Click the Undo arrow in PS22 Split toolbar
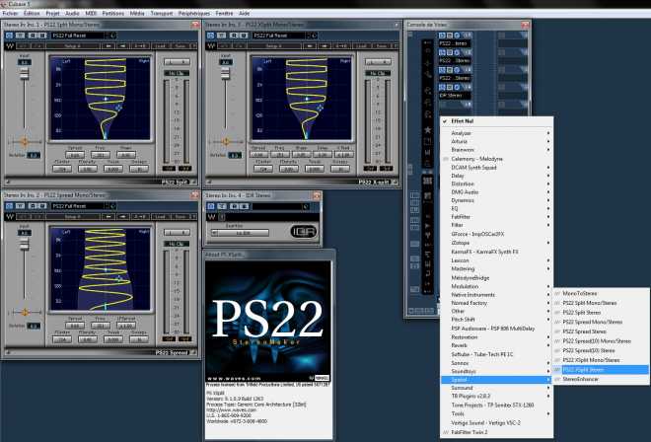Viewport: 651px width, 442px height. [x=23, y=45]
